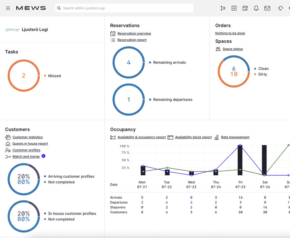Viewport: 290px width, 238px height.
Task: Click the Availability & occupancy report bed icon
Action: tap(113, 137)
